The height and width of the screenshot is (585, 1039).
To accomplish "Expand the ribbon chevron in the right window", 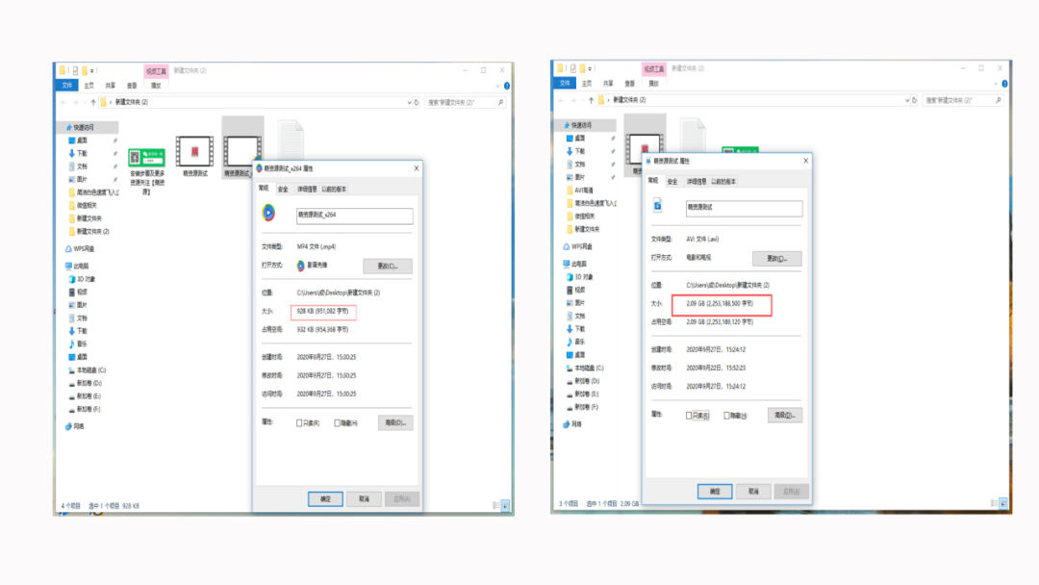I will tap(994, 84).
